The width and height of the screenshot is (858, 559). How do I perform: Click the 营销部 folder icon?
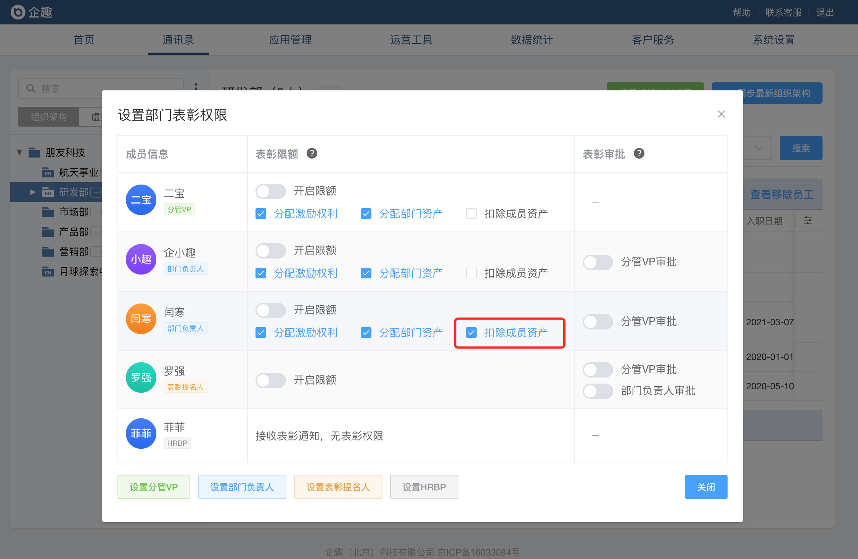[48, 252]
